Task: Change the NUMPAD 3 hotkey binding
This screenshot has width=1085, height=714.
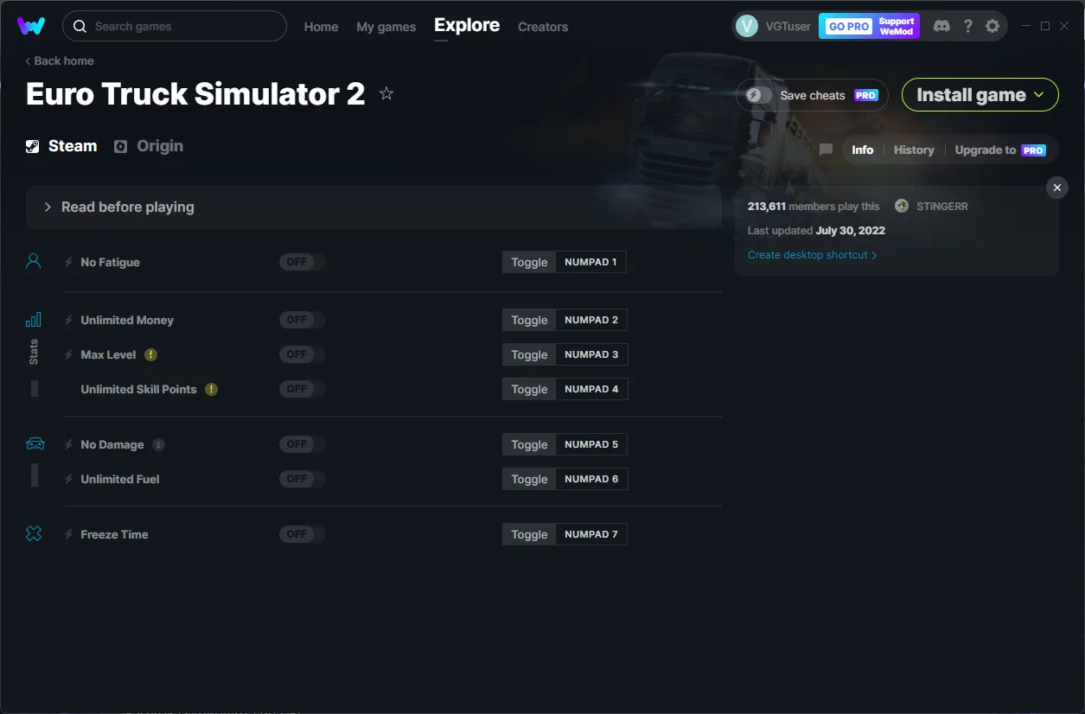Action: (x=591, y=354)
